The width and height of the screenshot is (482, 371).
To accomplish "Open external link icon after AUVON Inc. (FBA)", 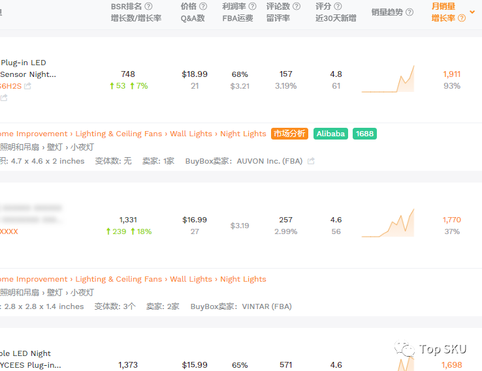I will coord(311,161).
